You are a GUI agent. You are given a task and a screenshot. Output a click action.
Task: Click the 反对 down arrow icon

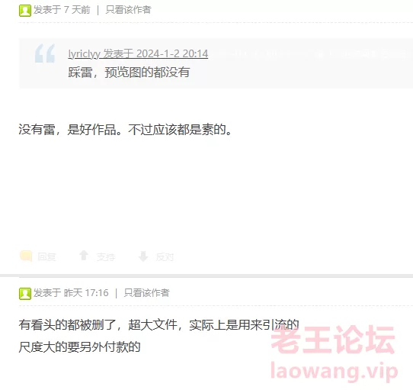[143, 256]
